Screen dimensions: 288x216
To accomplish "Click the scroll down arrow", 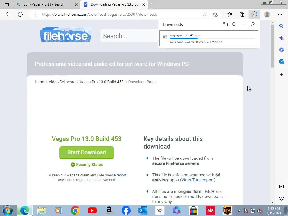I will tap(272, 202).
